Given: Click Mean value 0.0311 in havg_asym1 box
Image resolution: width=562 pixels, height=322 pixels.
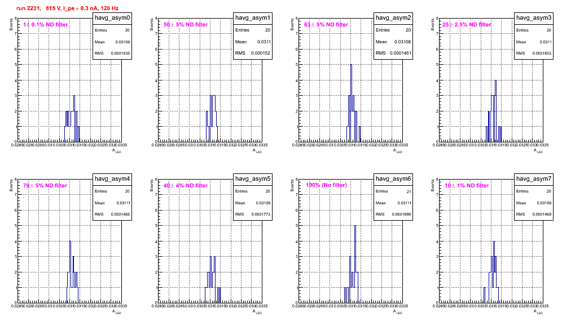Looking at the screenshot, I should pyautogui.click(x=264, y=42).
